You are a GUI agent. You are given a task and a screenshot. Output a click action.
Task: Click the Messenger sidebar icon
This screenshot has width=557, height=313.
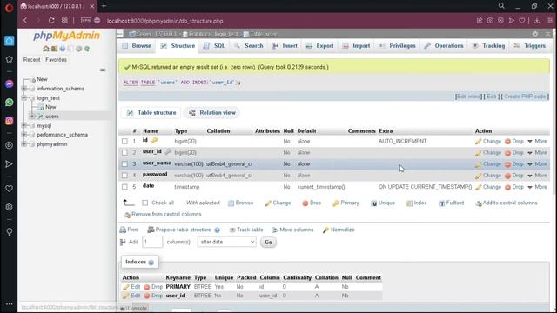click(x=10, y=84)
